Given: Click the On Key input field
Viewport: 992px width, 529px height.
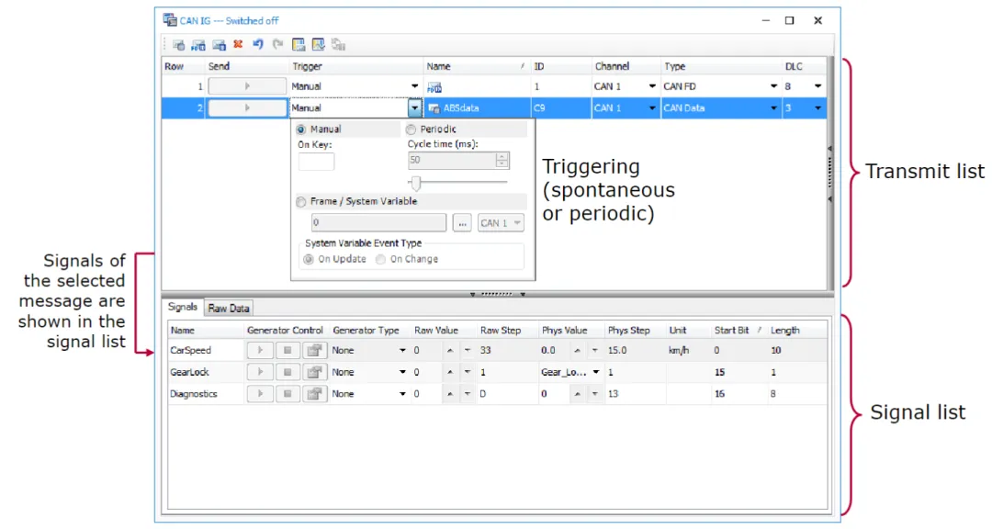Looking at the screenshot, I should tap(316, 162).
